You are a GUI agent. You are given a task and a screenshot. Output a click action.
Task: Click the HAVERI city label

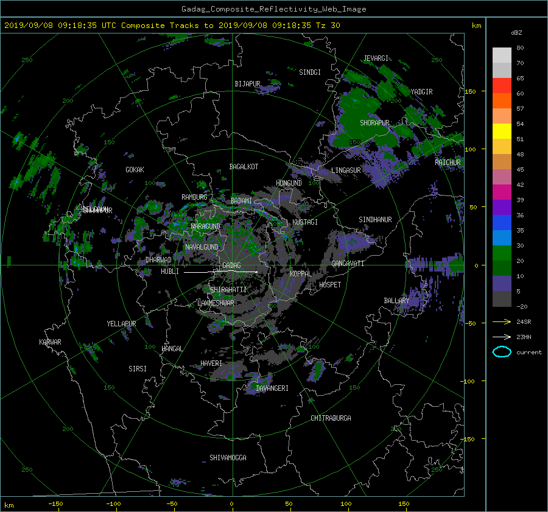[x=211, y=364]
